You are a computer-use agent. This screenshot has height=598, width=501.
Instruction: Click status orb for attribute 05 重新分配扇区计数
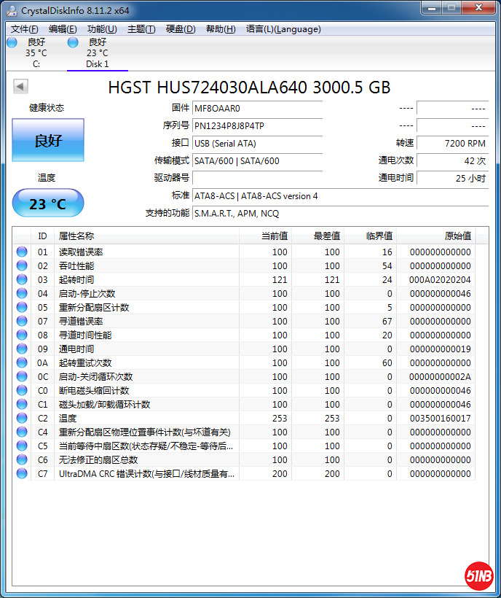point(22,308)
